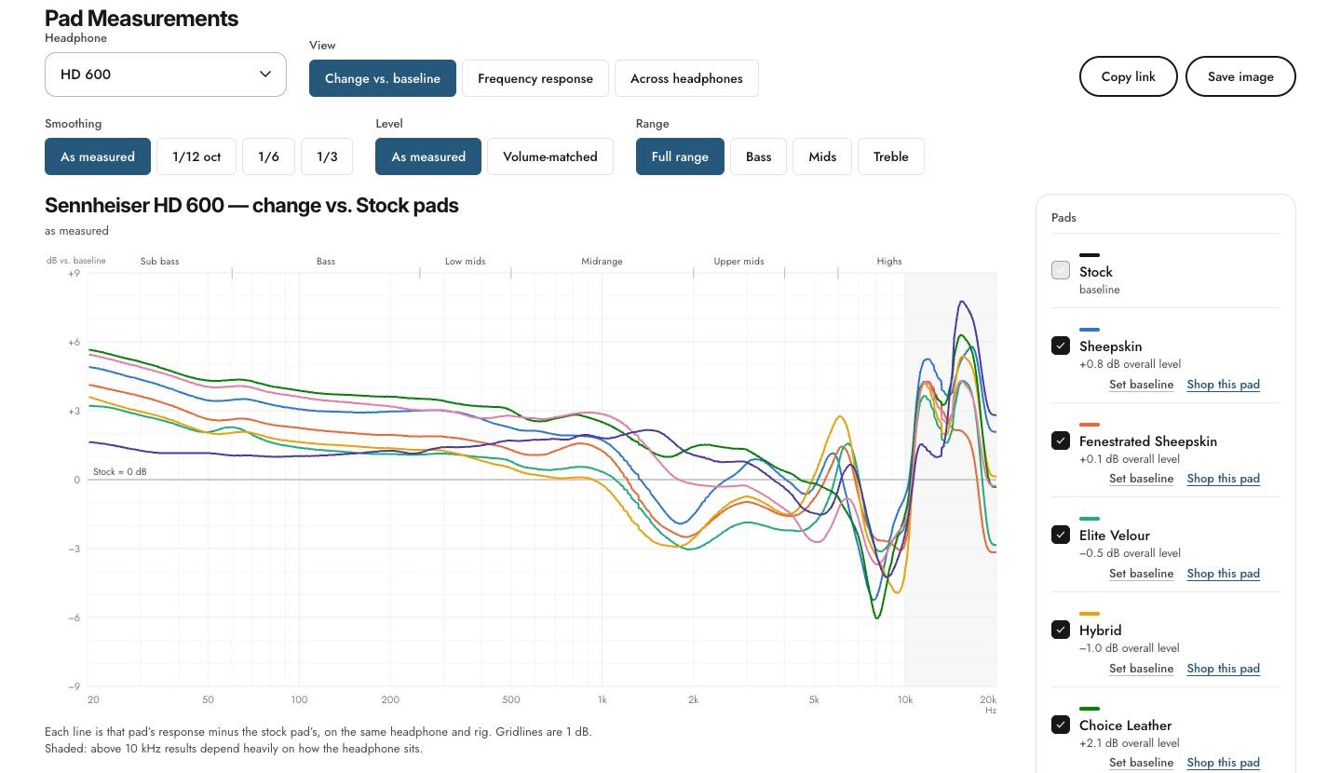Set Elite Velour as baseline

[x=1141, y=574]
